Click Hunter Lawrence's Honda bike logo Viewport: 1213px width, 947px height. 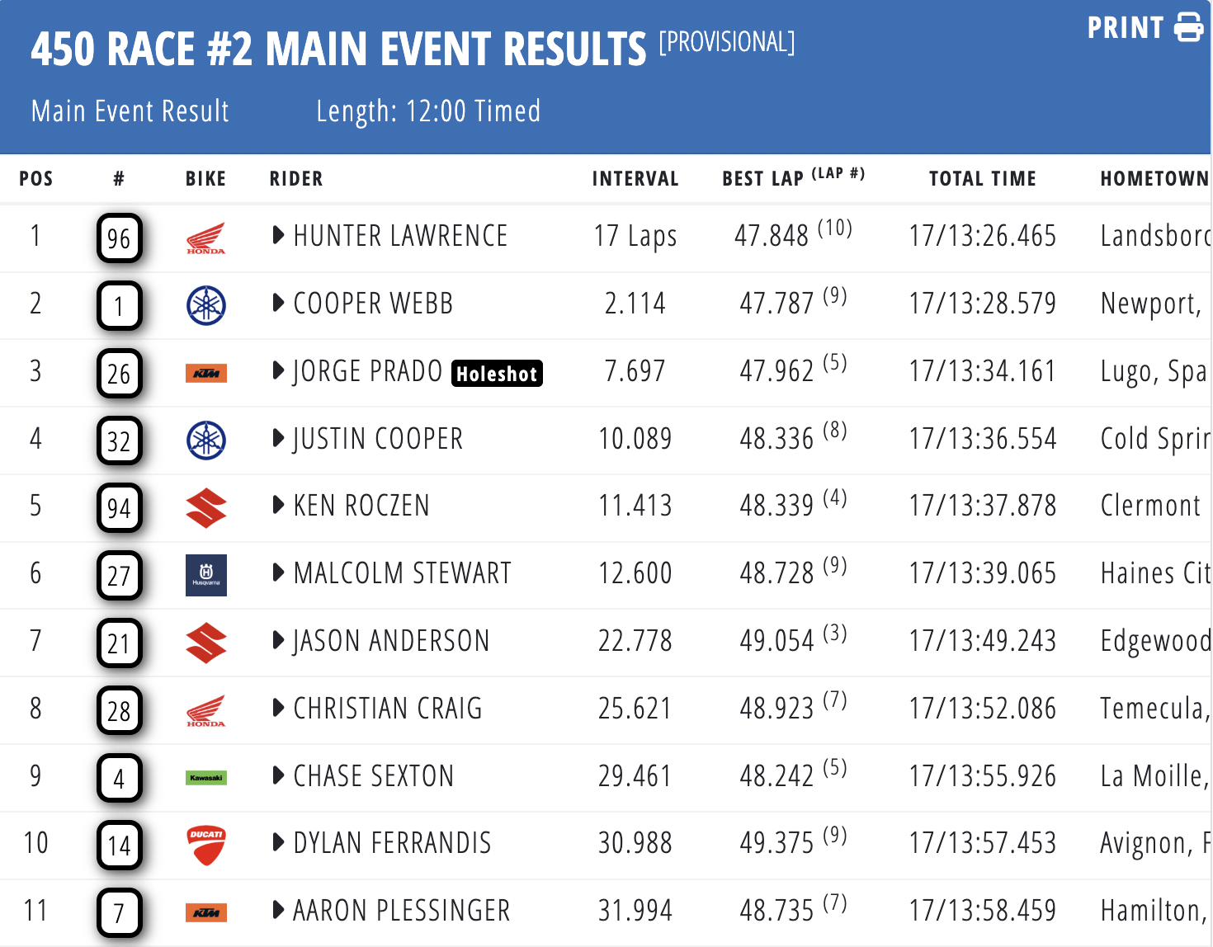(x=205, y=238)
